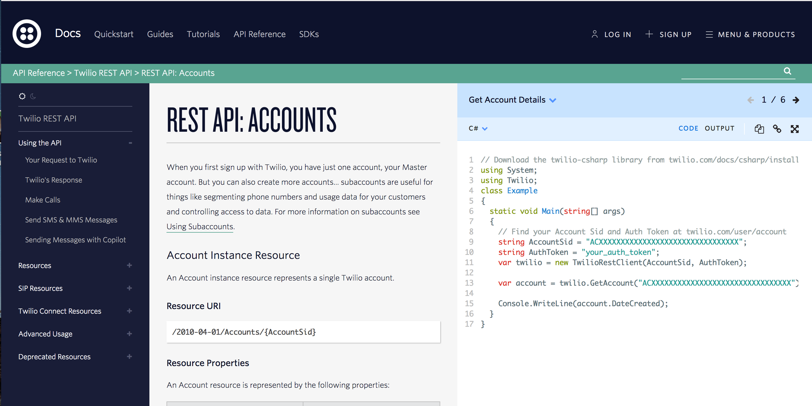Image resolution: width=812 pixels, height=406 pixels.
Task: Copy code sample with clipboard icon
Action: (x=759, y=129)
